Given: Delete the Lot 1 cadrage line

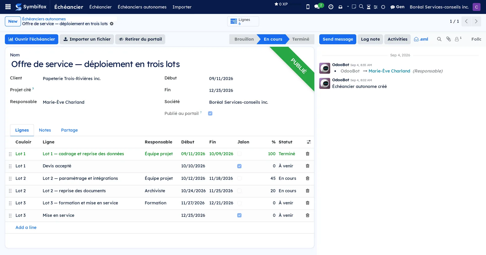Looking at the screenshot, I should [307, 154].
